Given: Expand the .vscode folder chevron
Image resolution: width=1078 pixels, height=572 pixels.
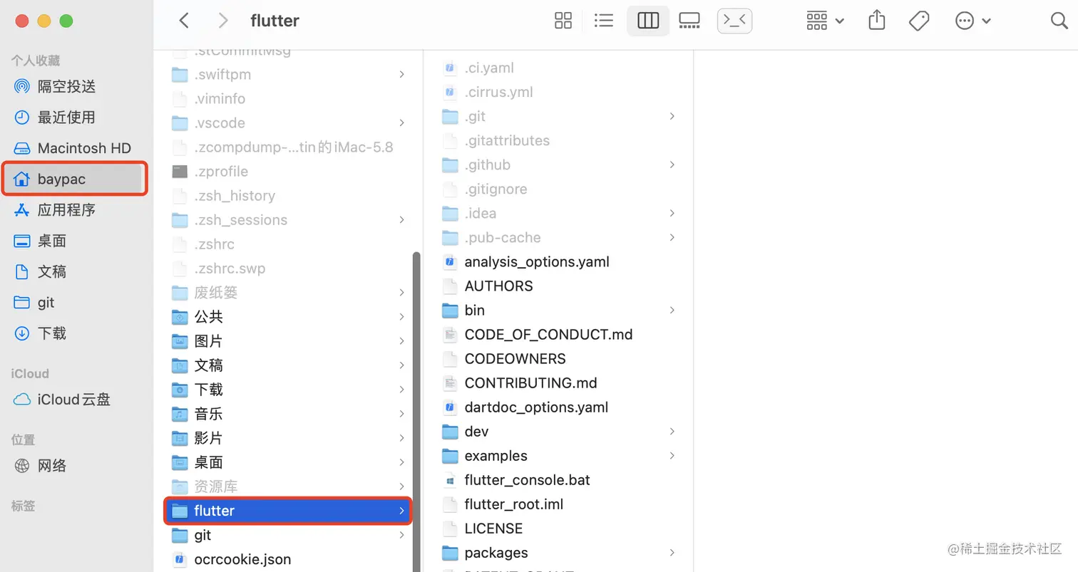Looking at the screenshot, I should [401, 123].
